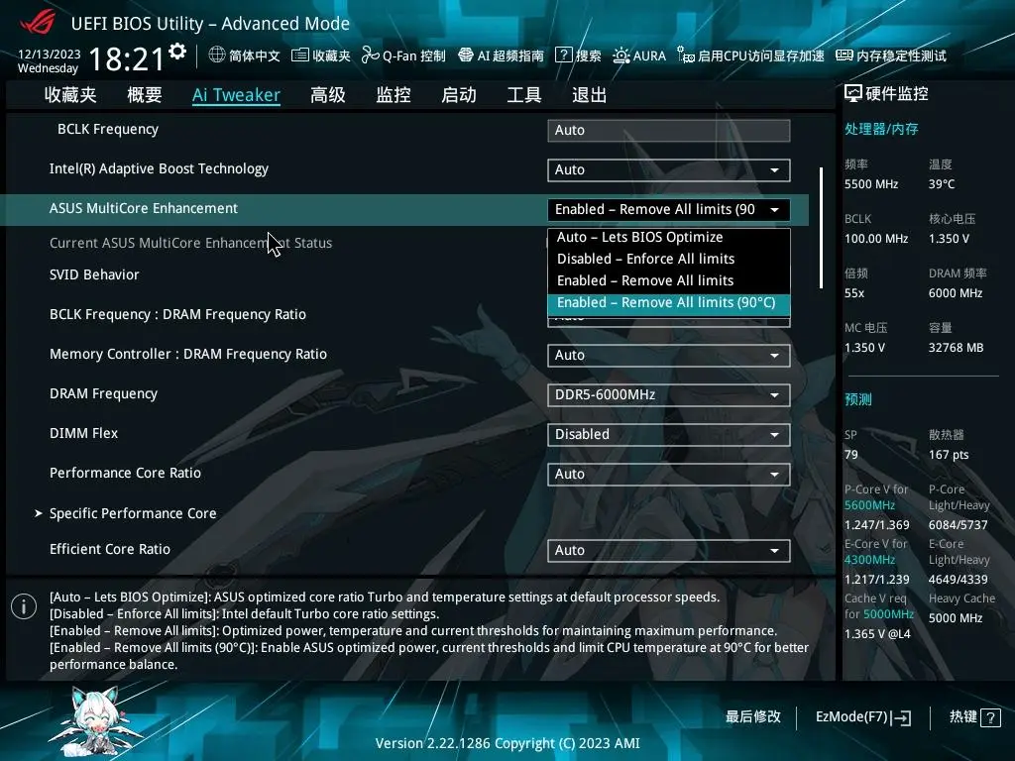Switch to the 工具 tab

pos(524,95)
